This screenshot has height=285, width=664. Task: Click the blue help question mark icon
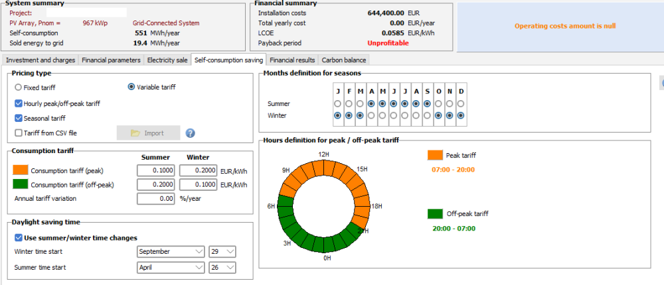190,133
